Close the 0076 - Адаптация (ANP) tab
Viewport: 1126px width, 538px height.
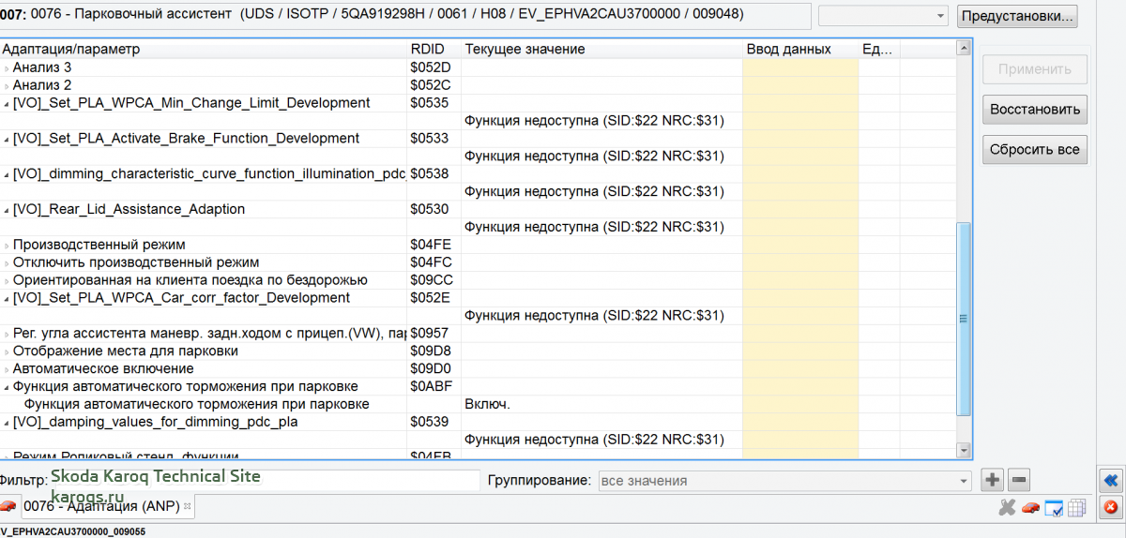[187, 506]
